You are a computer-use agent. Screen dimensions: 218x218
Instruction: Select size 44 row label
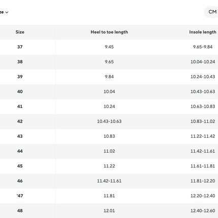[x=20, y=151]
